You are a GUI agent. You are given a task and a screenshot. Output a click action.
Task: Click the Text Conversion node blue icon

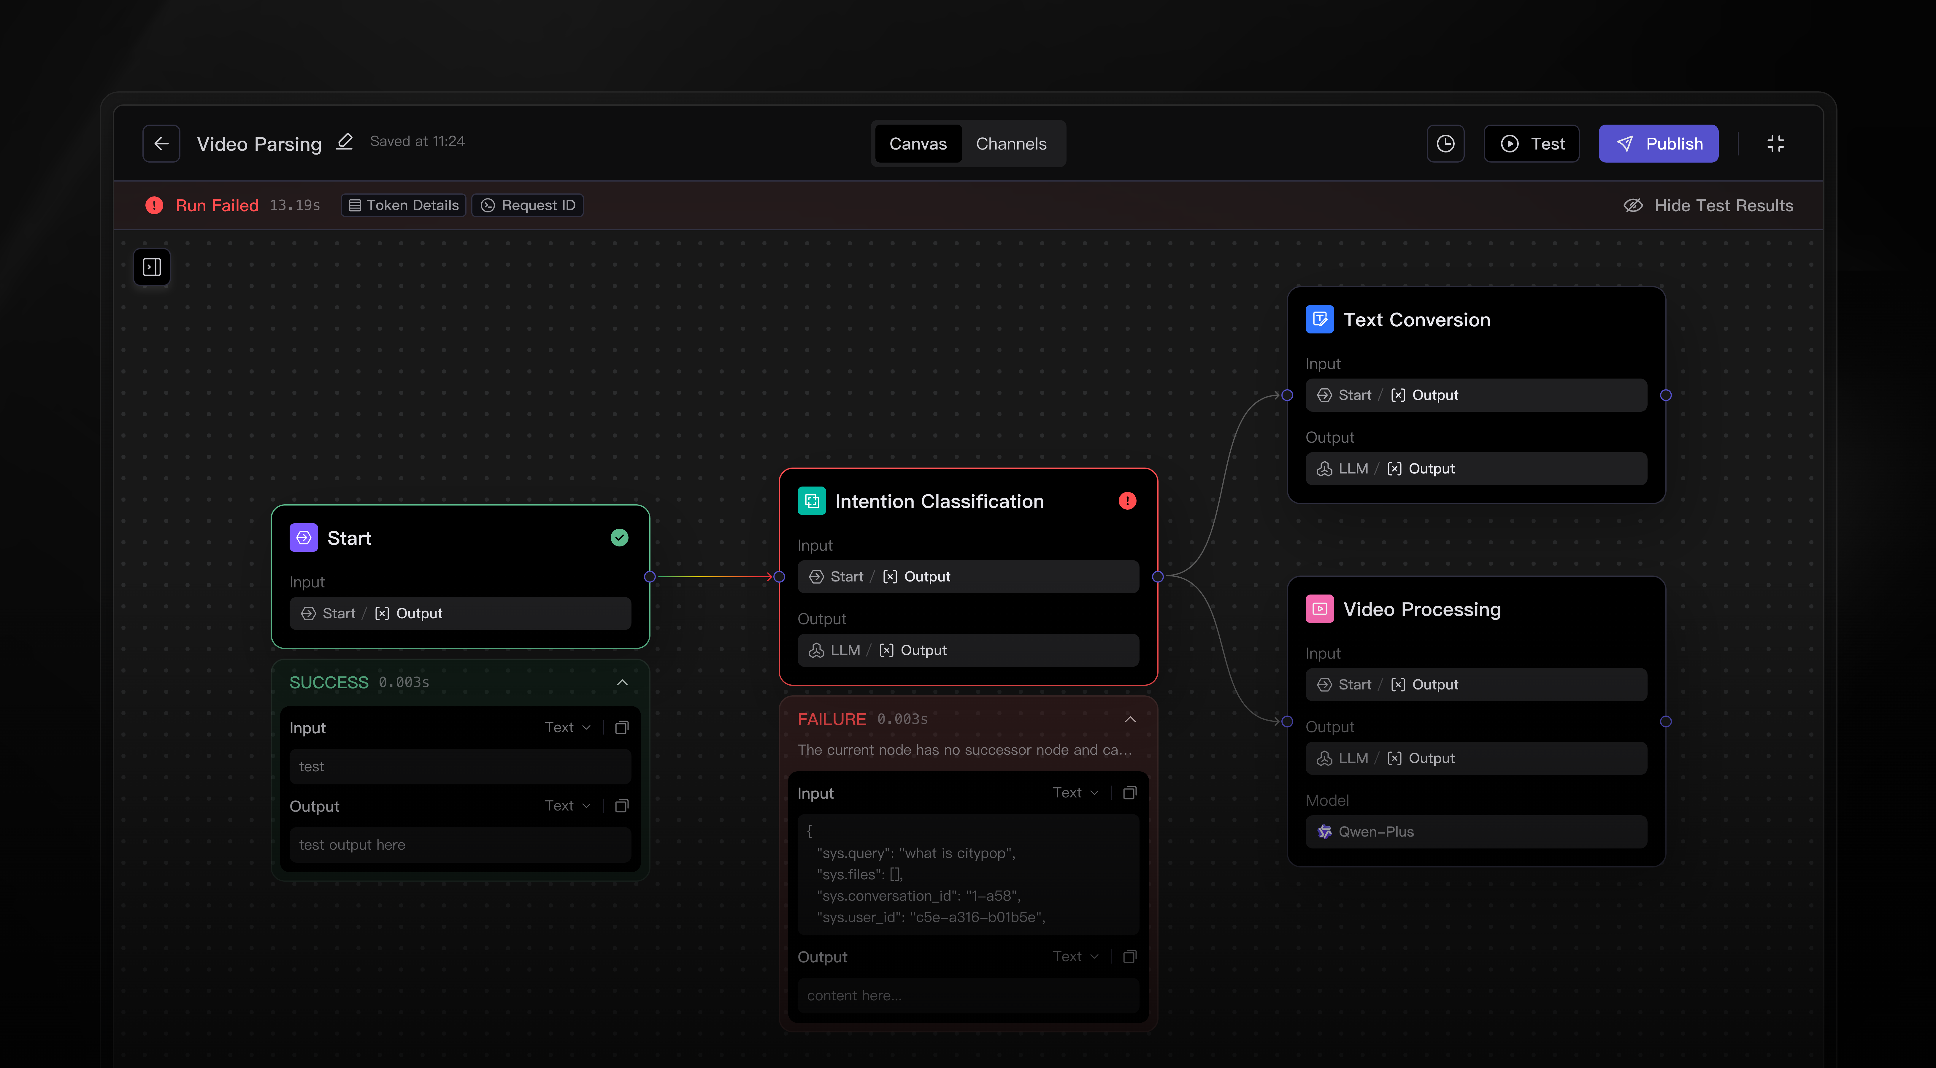click(x=1320, y=320)
